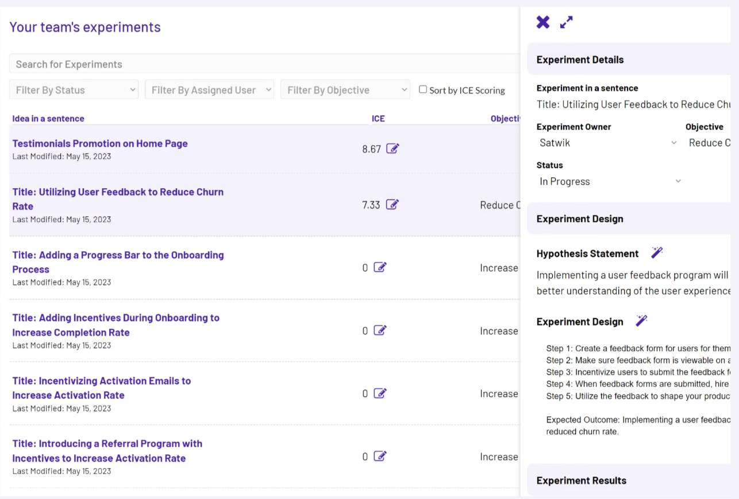739x499 pixels.
Task: Open the Filter By Assigned User dropdown
Action: click(209, 89)
